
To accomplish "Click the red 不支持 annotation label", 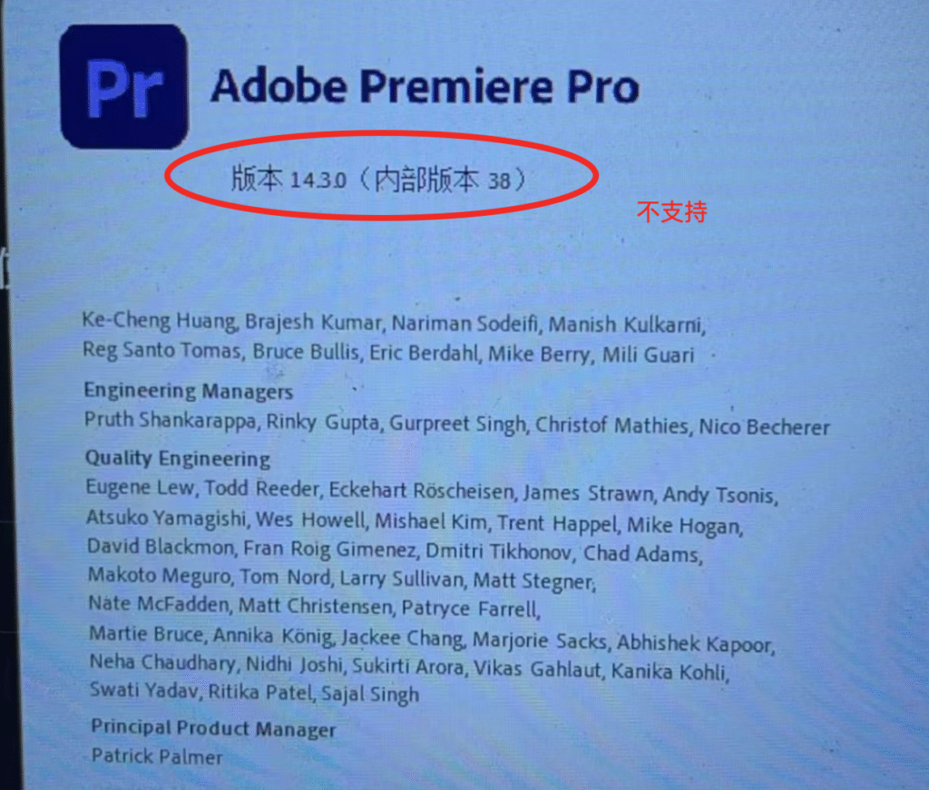I will 672,211.
